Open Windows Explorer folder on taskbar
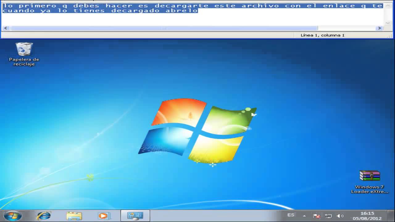The image size is (395, 222). pyautogui.click(x=74, y=216)
